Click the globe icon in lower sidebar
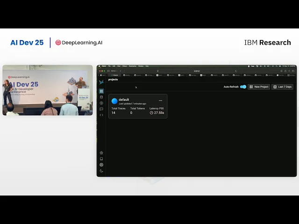 click(101, 165)
